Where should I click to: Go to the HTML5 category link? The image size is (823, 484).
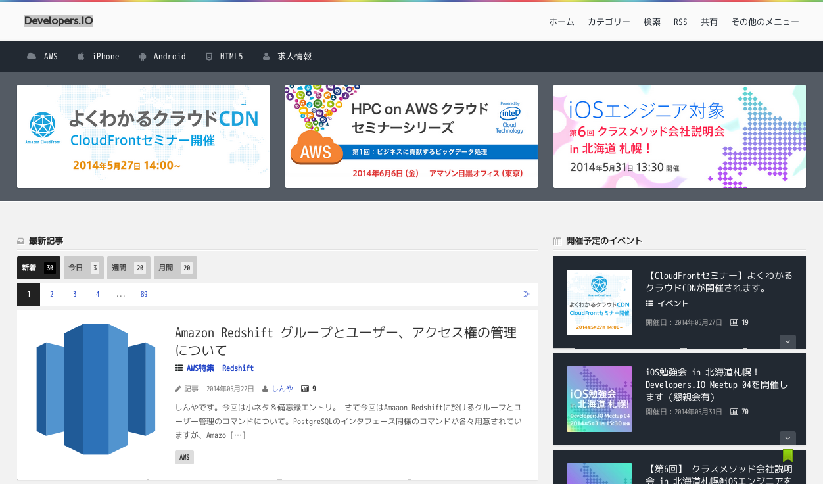coord(231,57)
